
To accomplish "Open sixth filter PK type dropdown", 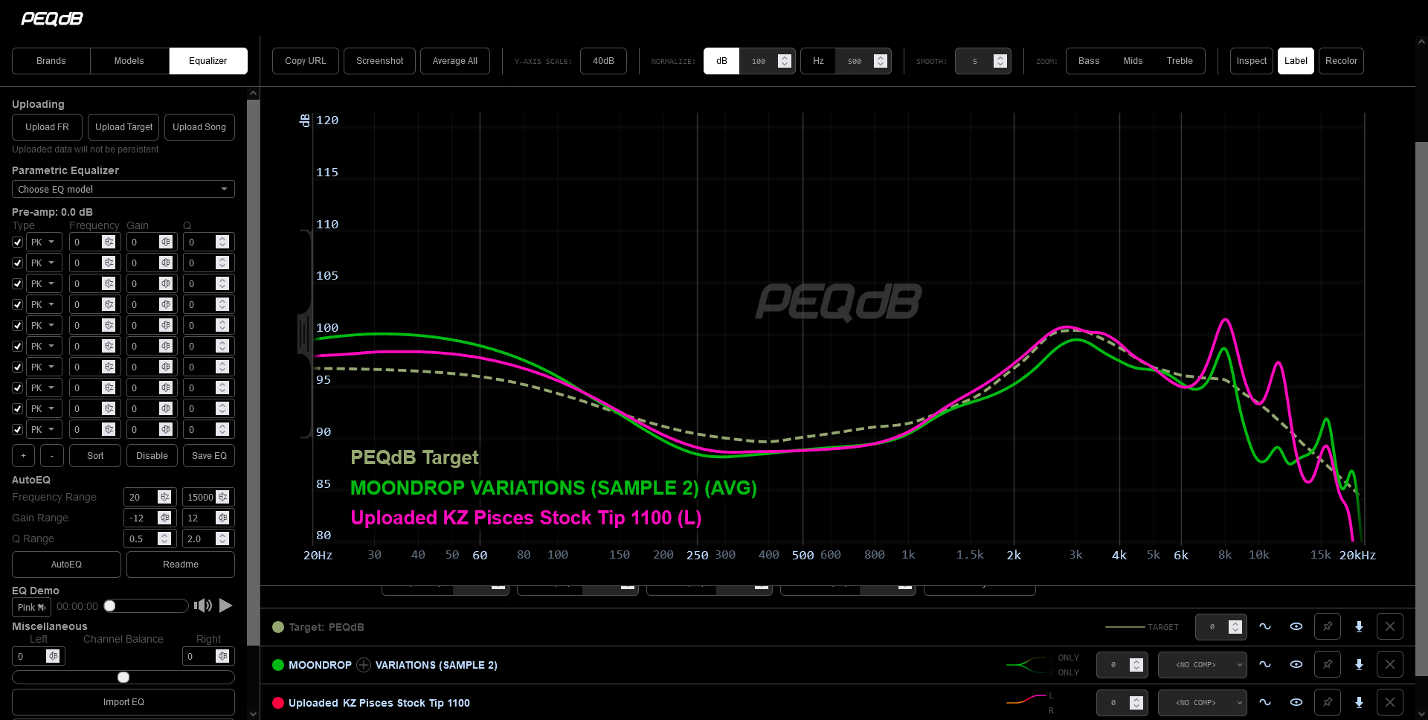I will pyautogui.click(x=44, y=346).
